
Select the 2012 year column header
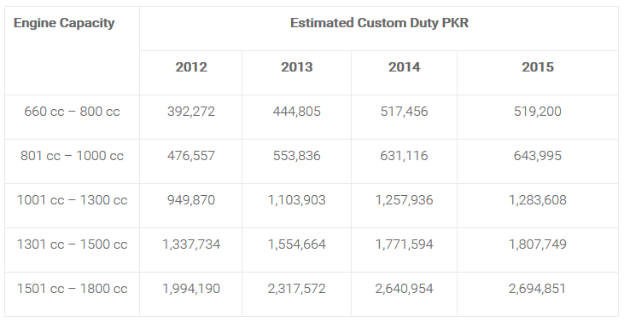(x=191, y=66)
